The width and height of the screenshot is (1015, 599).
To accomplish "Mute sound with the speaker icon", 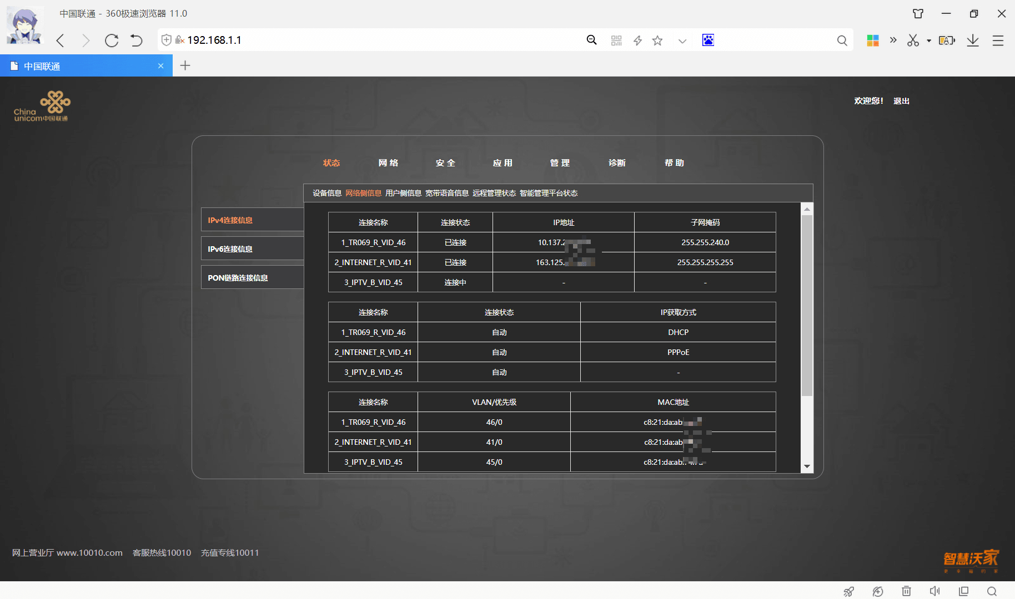I will coord(935,591).
